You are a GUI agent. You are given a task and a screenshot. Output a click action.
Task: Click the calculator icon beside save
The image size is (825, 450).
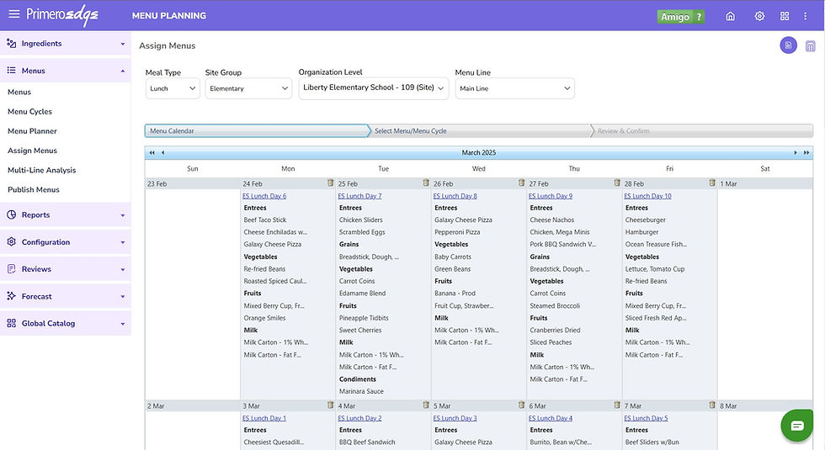810,46
